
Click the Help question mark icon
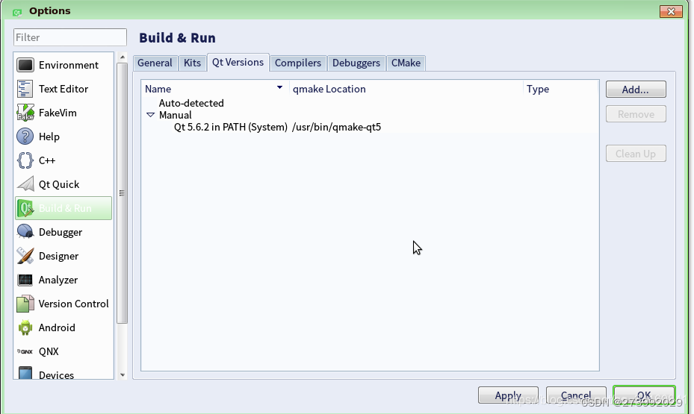25,137
